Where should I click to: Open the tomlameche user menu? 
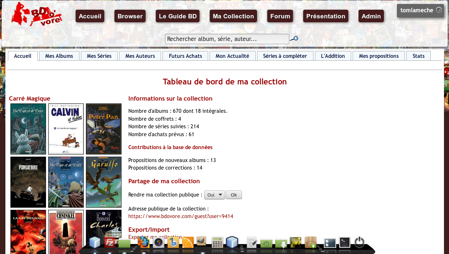point(420,10)
